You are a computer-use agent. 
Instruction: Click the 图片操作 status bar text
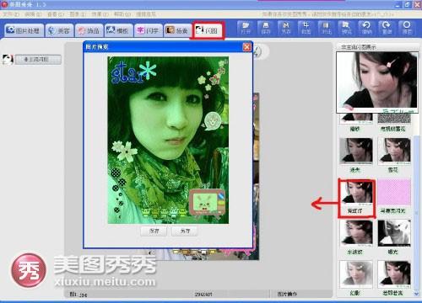click(x=287, y=294)
